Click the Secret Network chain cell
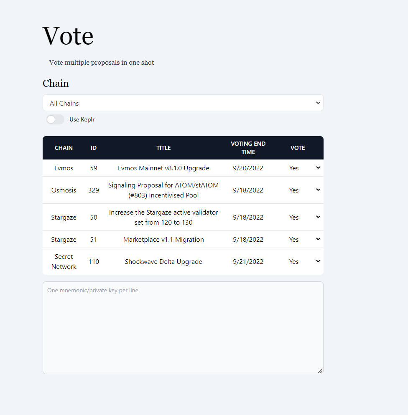The image size is (408, 415). click(64, 262)
